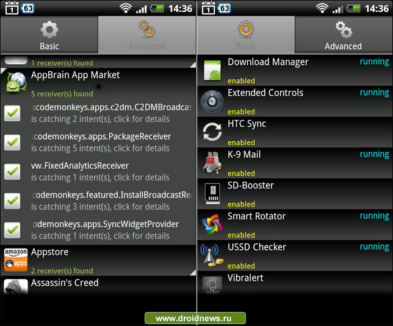The width and height of the screenshot is (393, 326).
Task: Tap the SD-Booster card icon
Action: click(212, 193)
